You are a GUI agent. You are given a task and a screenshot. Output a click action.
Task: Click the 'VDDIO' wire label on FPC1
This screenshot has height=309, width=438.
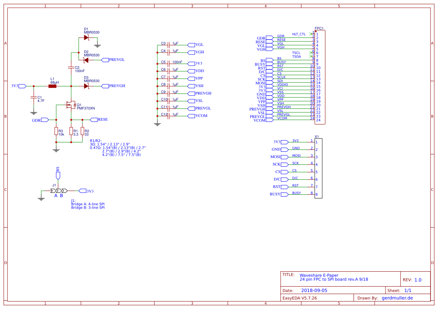pyautogui.click(x=283, y=85)
